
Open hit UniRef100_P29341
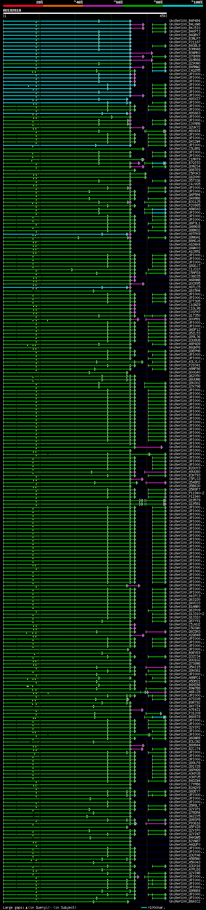coord(185,365)
